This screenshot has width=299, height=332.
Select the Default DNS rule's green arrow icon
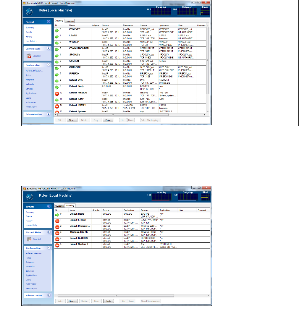57,81
